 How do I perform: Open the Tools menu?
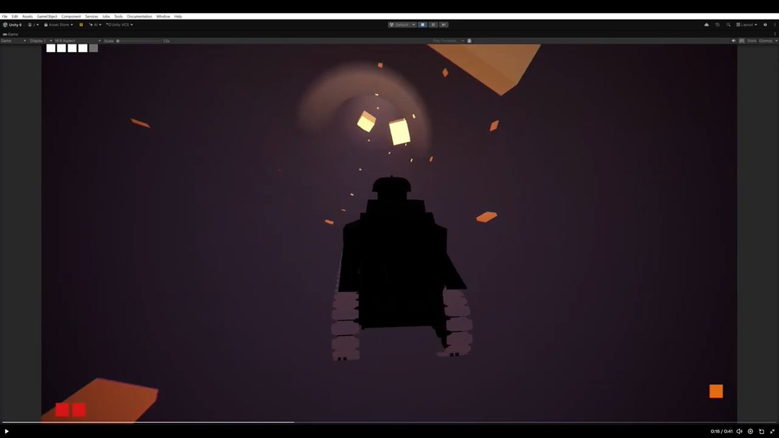(x=118, y=16)
